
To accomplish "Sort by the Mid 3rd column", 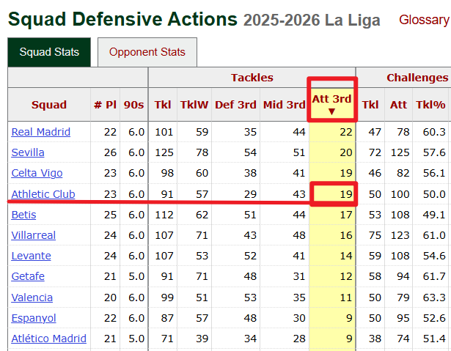I will click(284, 105).
